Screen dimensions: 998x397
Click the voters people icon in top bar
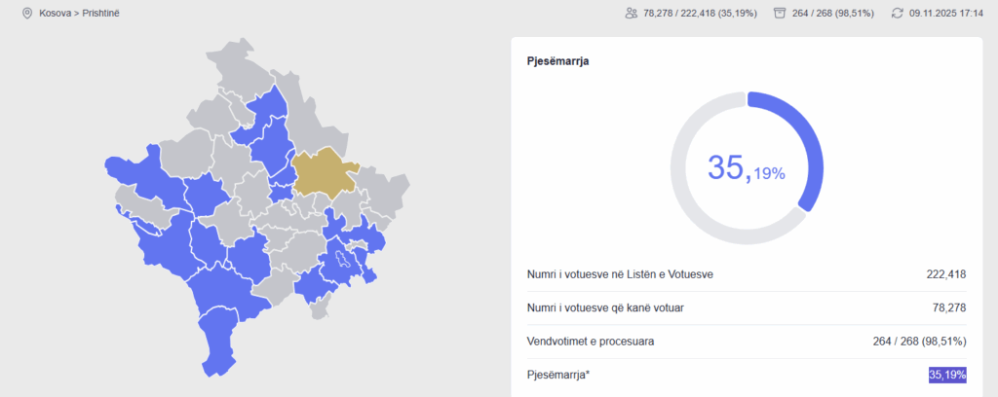click(x=632, y=14)
